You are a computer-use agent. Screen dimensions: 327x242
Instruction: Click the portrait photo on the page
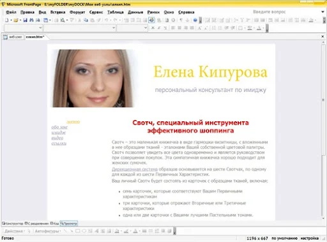click(x=93, y=78)
